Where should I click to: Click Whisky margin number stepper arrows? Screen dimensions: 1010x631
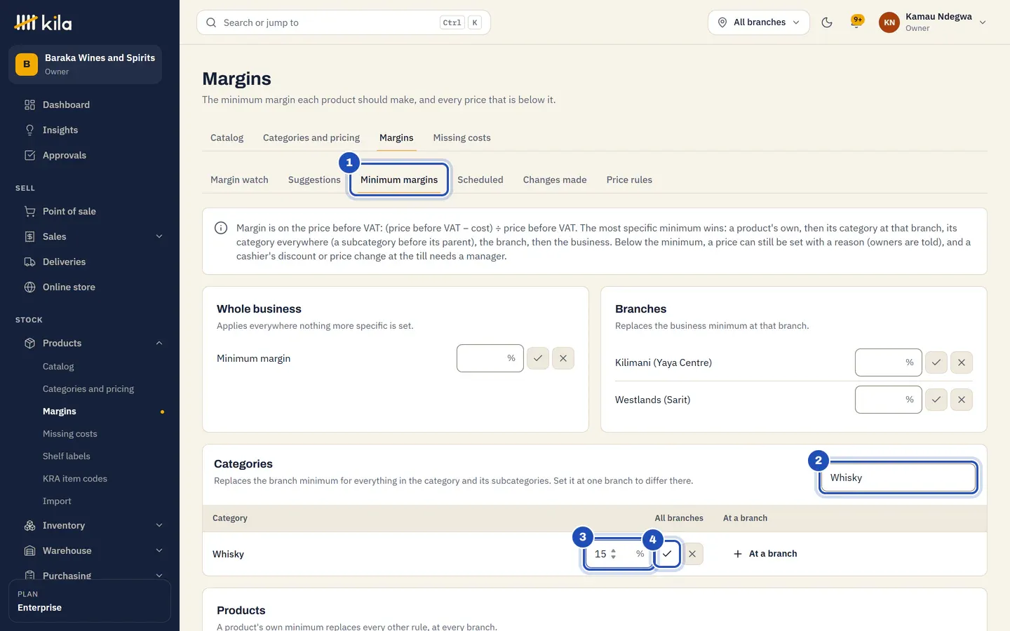pos(614,554)
